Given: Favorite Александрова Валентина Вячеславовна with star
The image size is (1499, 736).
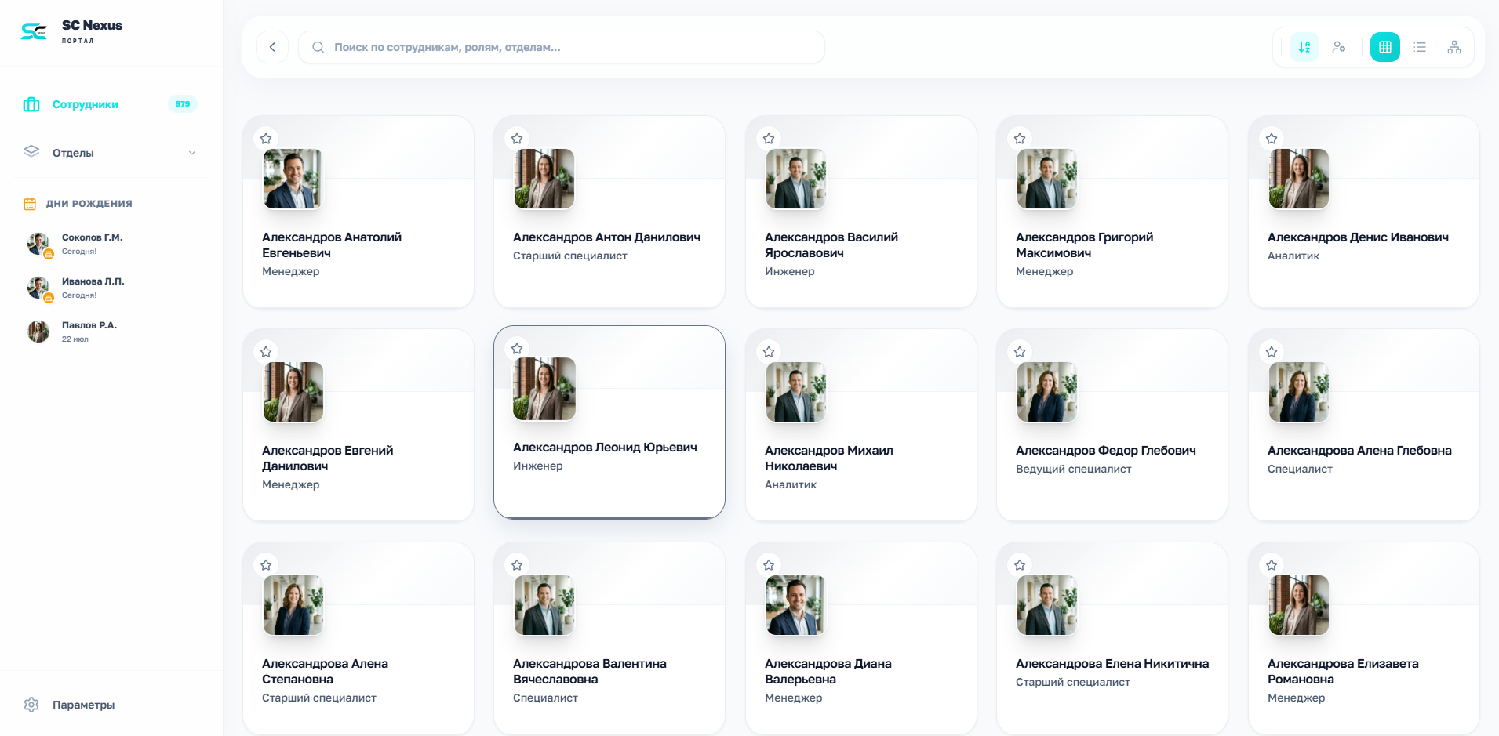Looking at the screenshot, I should [517, 565].
